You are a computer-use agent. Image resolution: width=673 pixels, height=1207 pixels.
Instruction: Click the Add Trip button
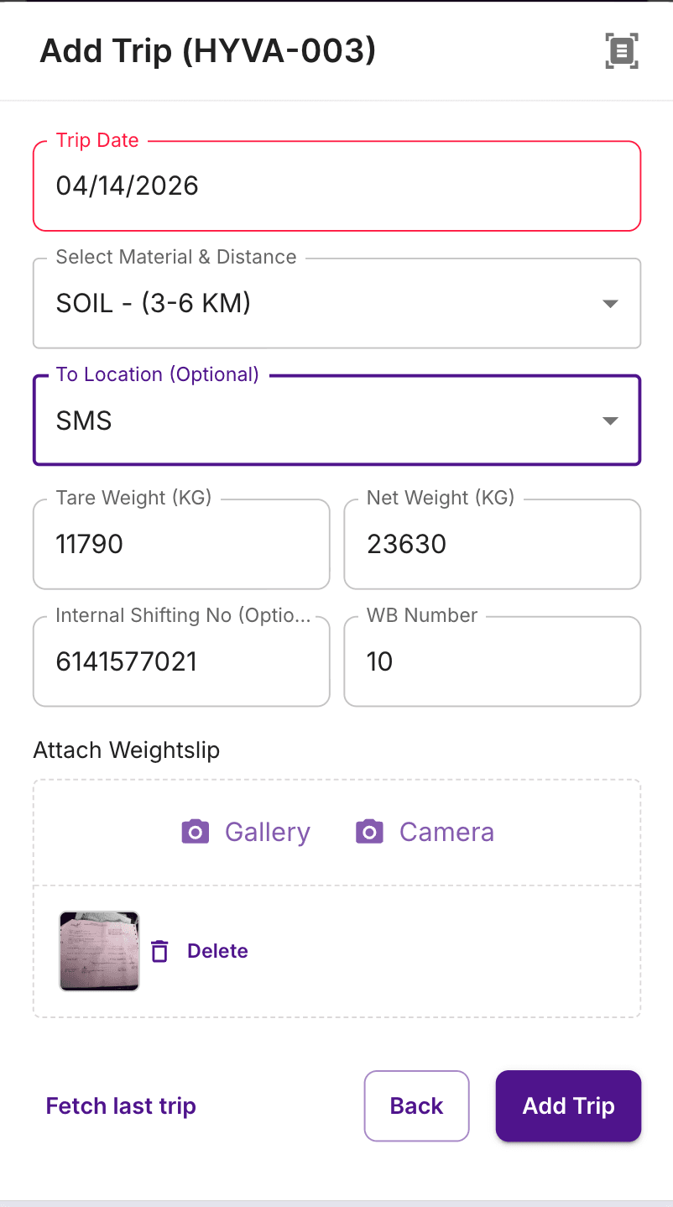(x=568, y=1105)
